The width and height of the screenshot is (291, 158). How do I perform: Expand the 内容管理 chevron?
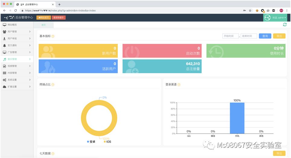point(30,73)
